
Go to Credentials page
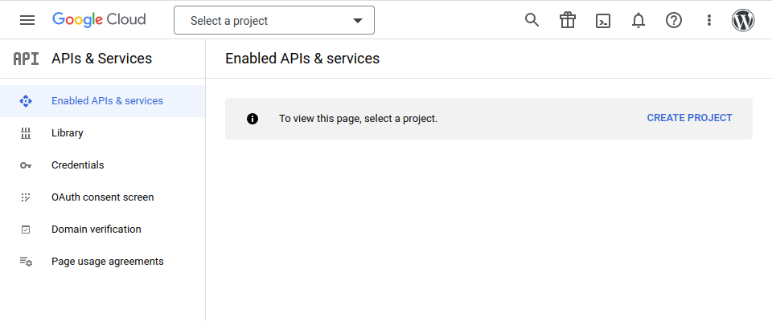(x=77, y=165)
